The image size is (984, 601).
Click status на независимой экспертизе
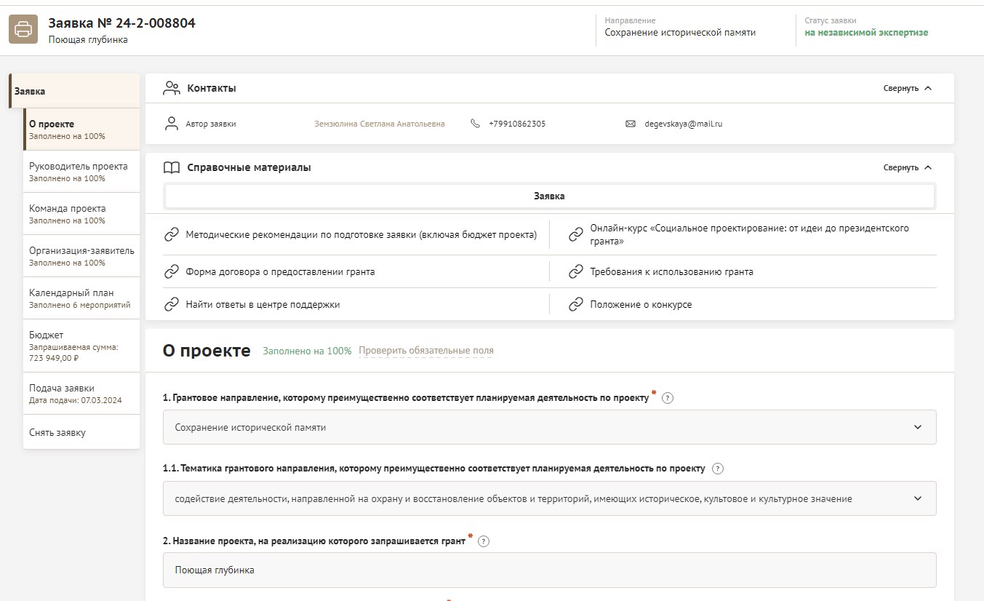(866, 33)
